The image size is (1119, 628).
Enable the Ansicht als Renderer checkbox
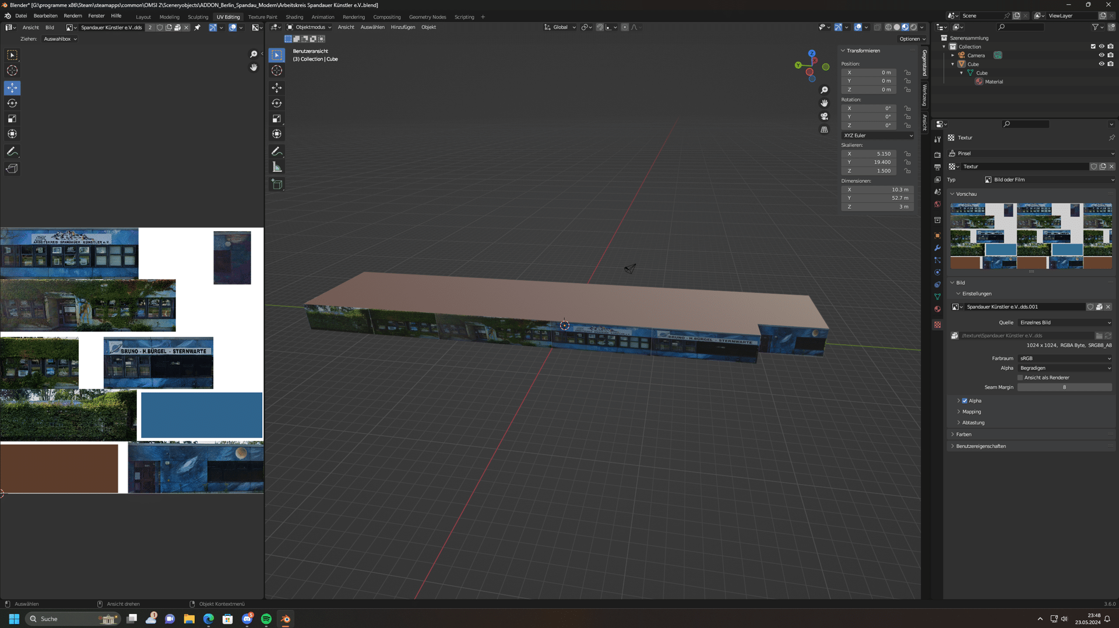click(1021, 377)
